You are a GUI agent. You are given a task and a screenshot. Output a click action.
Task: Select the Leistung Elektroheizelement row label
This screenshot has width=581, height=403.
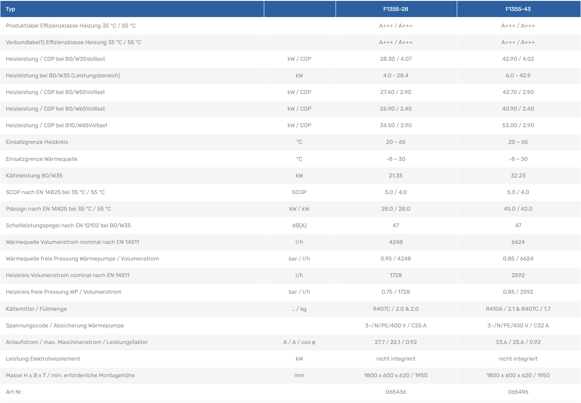point(43,359)
